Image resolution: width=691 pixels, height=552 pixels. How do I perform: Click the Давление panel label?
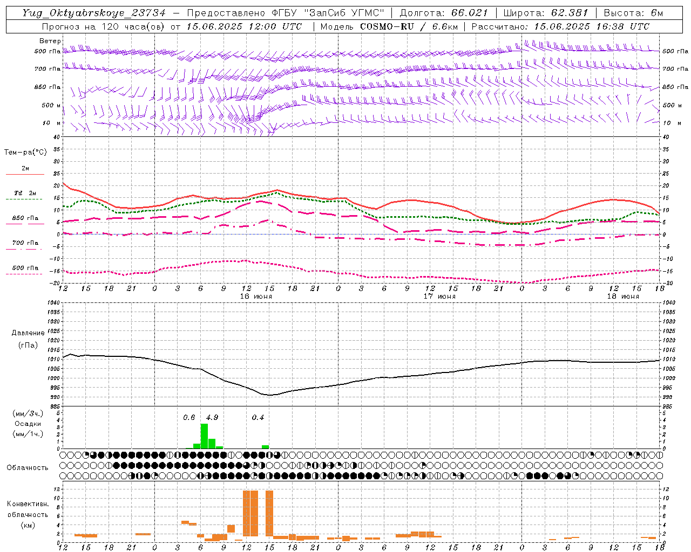[28, 333]
